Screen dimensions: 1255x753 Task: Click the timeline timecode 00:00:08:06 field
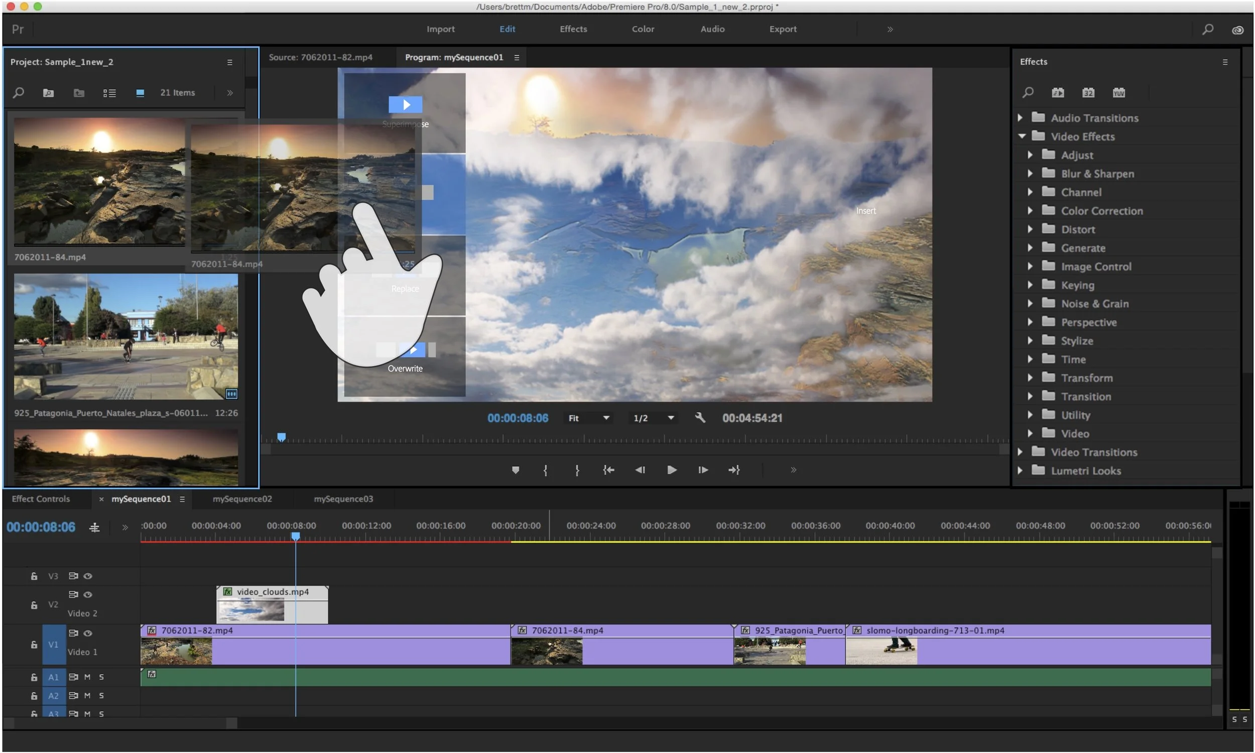pyautogui.click(x=41, y=527)
